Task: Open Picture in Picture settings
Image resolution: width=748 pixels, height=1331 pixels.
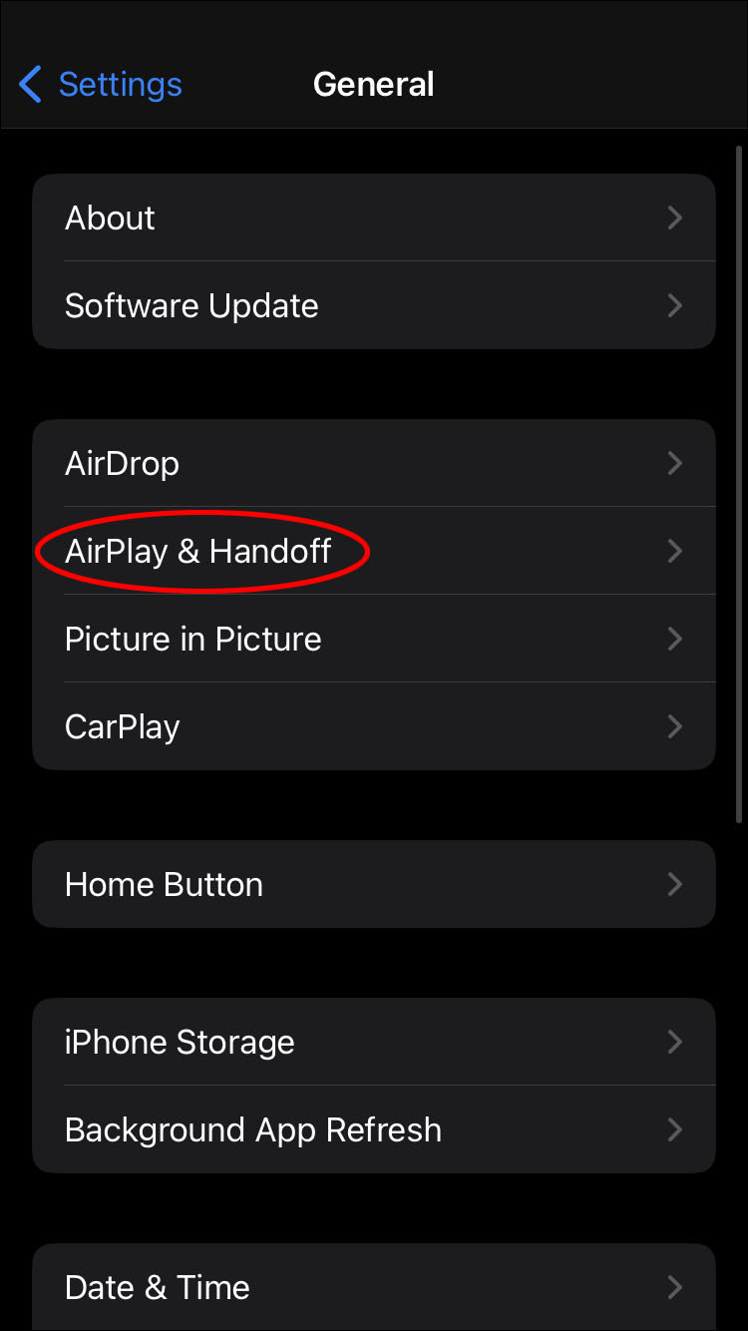Action: [374, 639]
